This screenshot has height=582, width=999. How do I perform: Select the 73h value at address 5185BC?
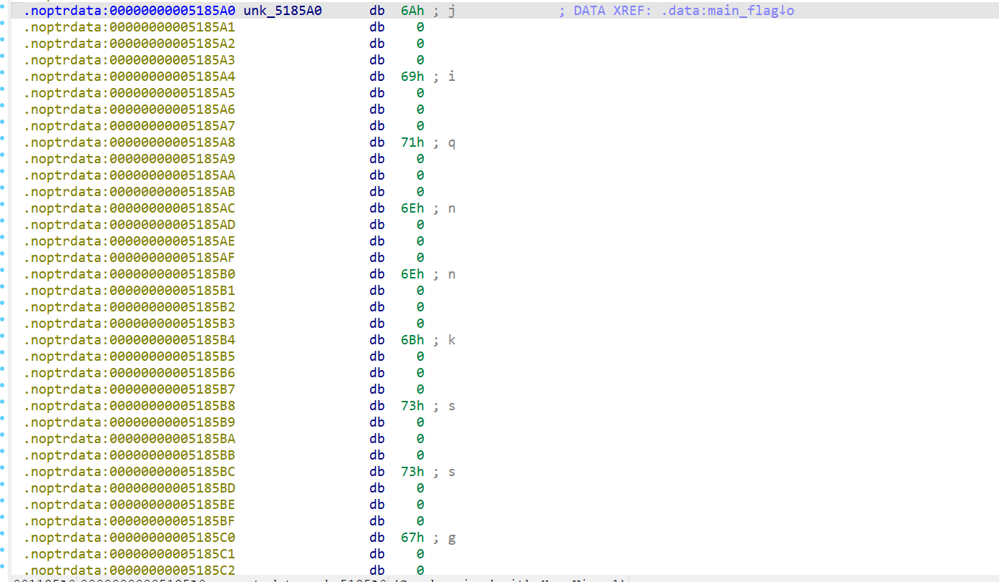pos(412,472)
